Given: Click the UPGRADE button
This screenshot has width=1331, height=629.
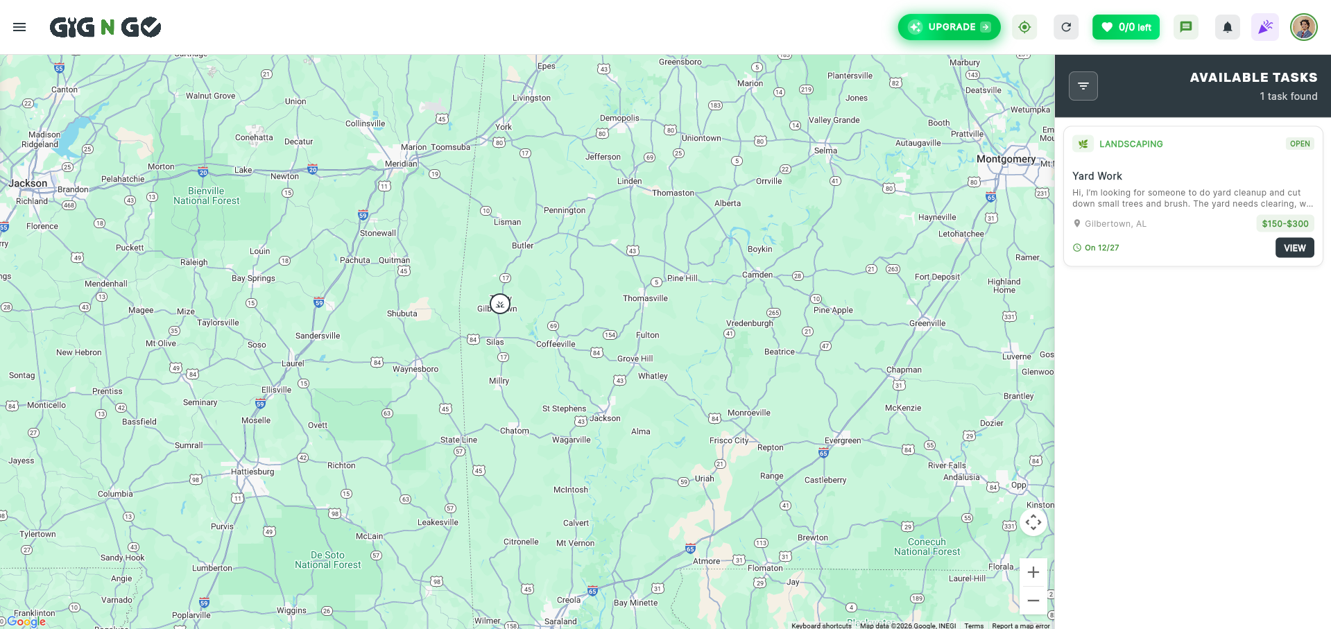Looking at the screenshot, I should (950, 27).
